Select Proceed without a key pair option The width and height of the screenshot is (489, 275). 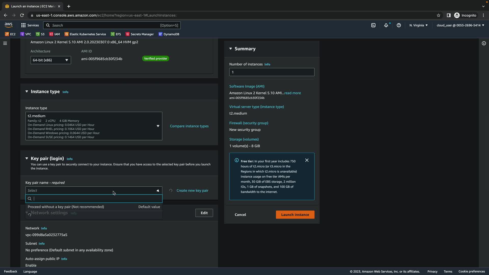coord(66,207)
